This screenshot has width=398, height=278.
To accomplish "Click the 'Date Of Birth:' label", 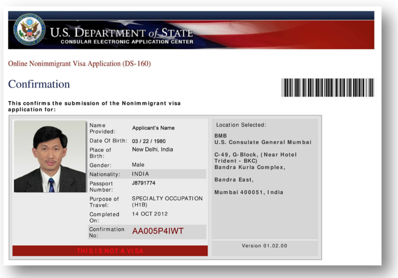I will (x=108, y=140).
